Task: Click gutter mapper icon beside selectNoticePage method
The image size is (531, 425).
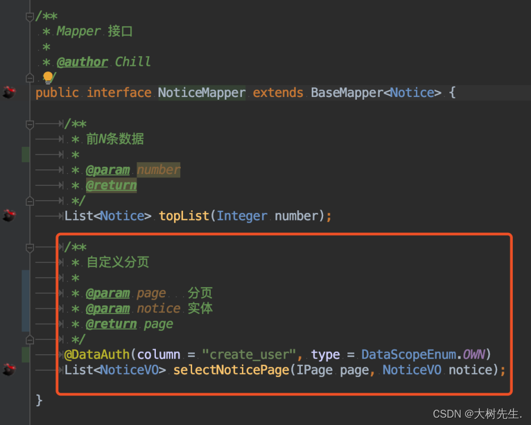Action: click(9, 369)
